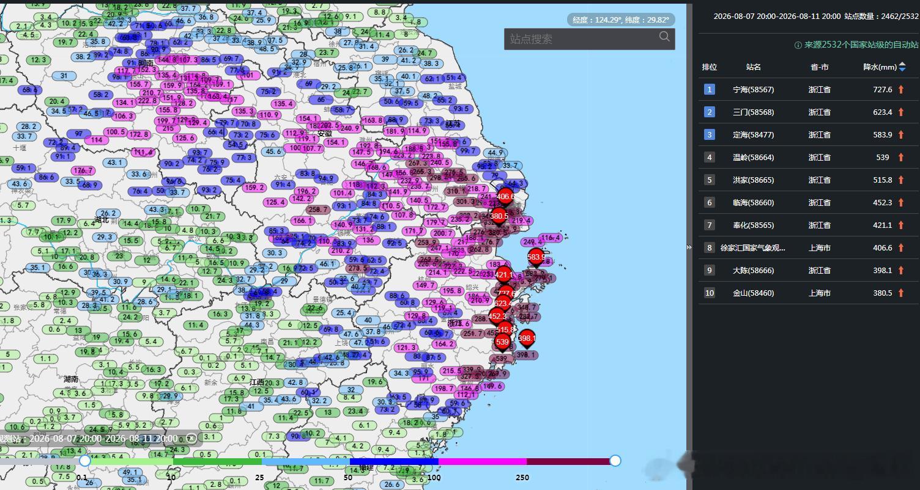Click the 站点数量：2462/2532 text
Image resolution: width=920 pixels, height=490 pixels.
point(881,16)
